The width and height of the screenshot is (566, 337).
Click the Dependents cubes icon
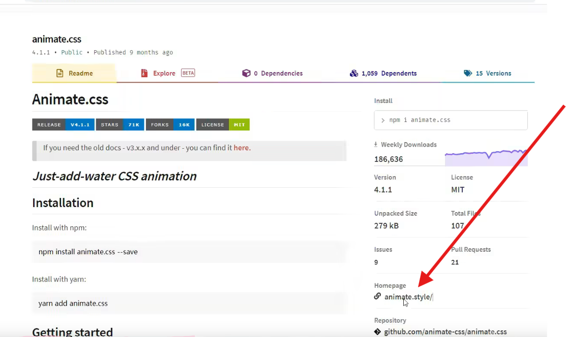(354, 73)
